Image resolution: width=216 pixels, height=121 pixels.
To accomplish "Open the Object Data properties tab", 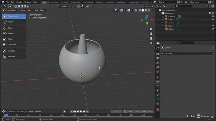I will point(158,99).
